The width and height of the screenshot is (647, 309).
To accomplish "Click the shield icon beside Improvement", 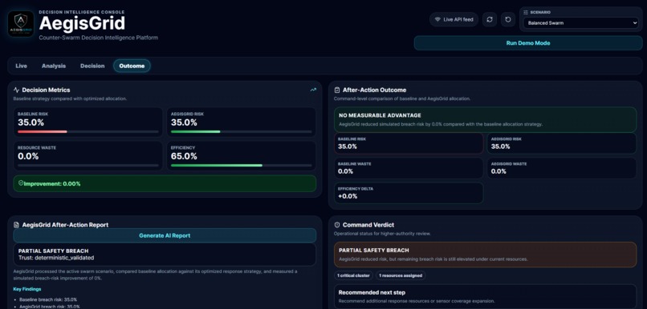I will (x=21, y=183).
